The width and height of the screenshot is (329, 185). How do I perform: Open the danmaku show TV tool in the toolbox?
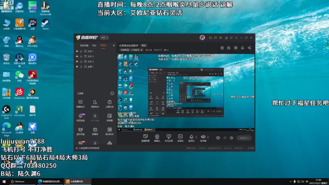click(95, 131)
